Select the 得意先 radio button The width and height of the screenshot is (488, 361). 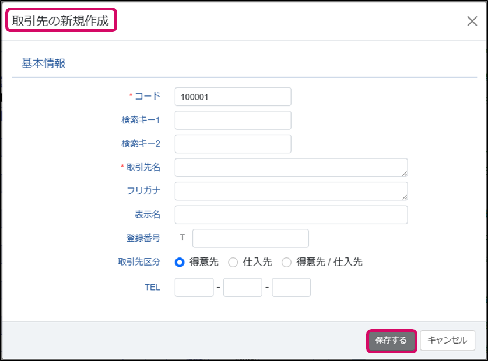[180, 262]
